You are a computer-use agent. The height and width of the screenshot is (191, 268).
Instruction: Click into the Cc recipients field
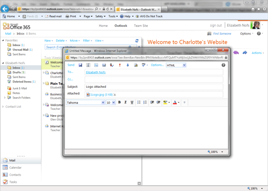pyautogui.click(x=154, y=80)
